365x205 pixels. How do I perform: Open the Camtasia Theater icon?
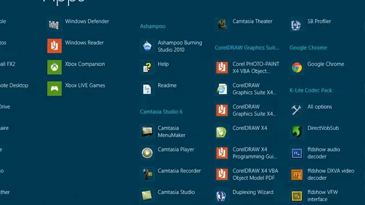point(222,24)
